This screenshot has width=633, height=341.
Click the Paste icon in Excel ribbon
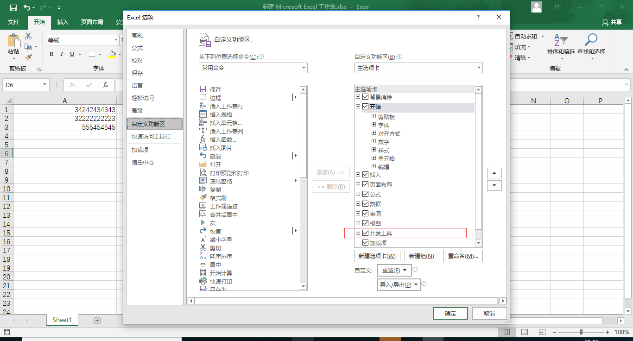14,41
